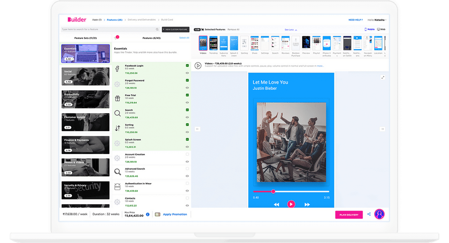
Task: Select the Features (26) breadcrumb step
Action: (x=115, y=20)
